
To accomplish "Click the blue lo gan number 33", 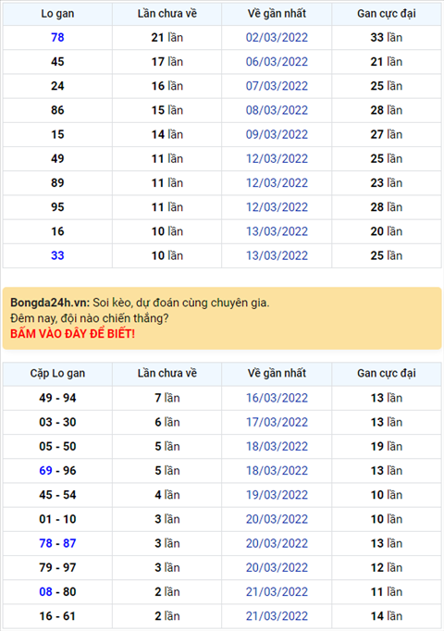I will (57, 255).
